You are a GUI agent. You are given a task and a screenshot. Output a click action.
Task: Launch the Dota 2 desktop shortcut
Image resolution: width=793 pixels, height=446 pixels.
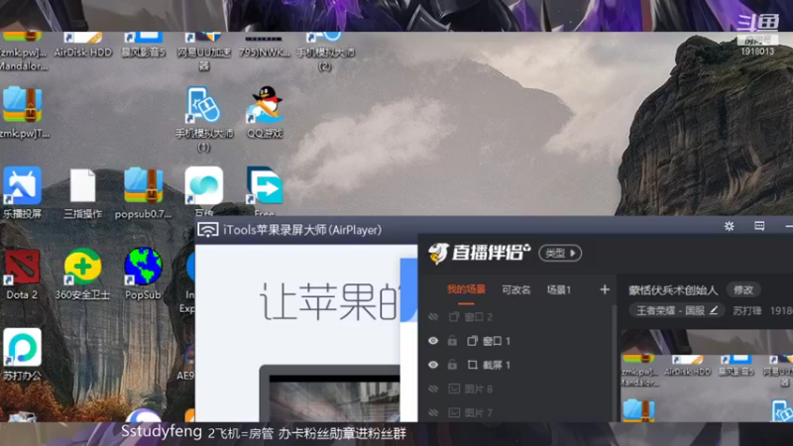pyautogui.click(x=22, y=274)
